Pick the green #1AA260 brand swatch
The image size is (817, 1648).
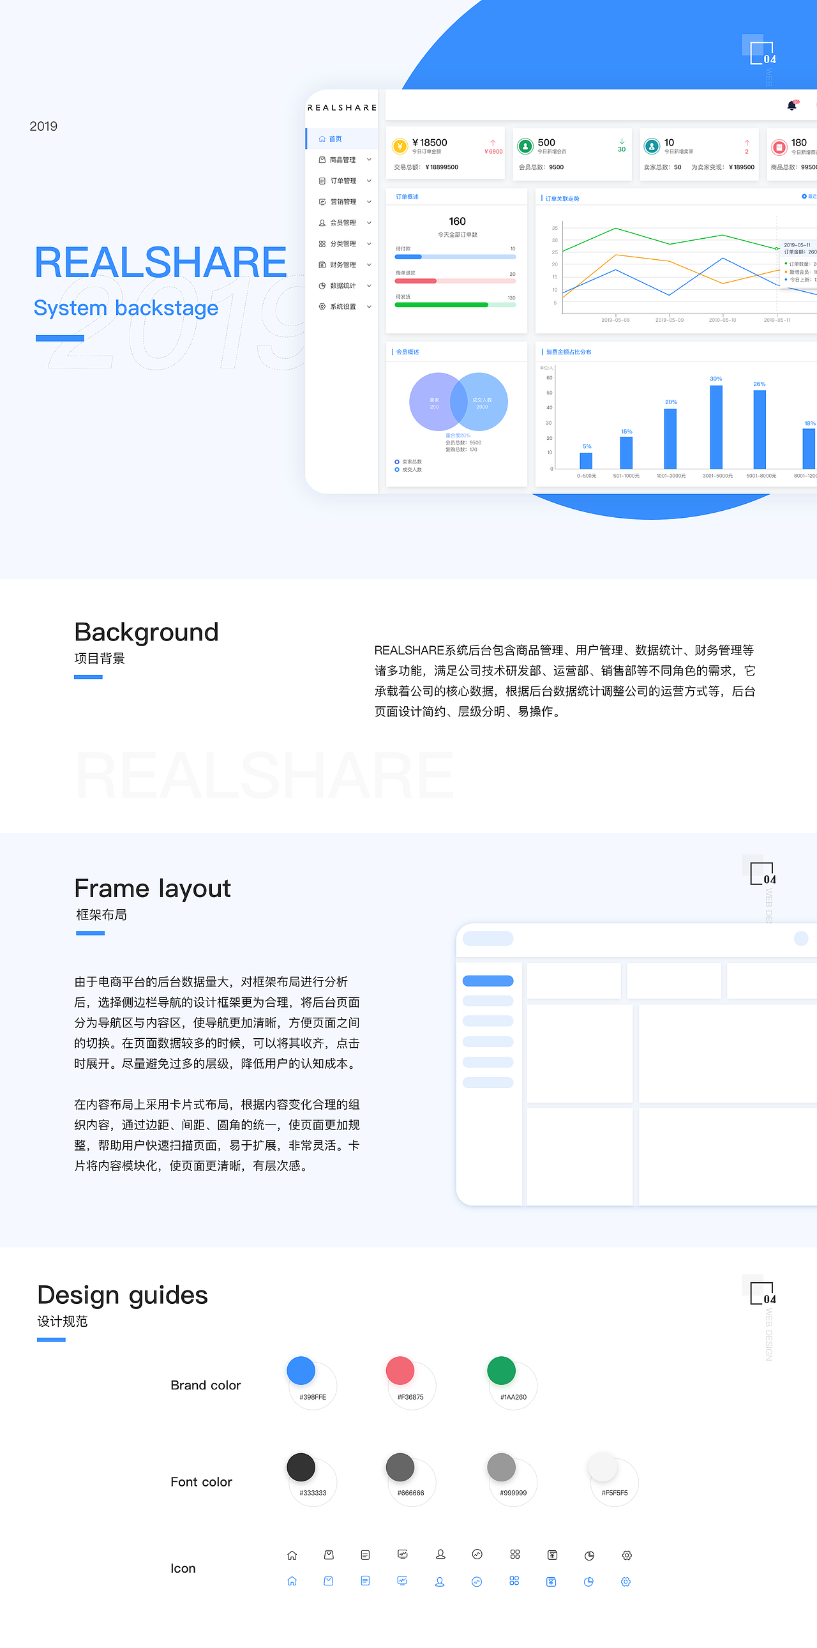(x=501, y=1370)
